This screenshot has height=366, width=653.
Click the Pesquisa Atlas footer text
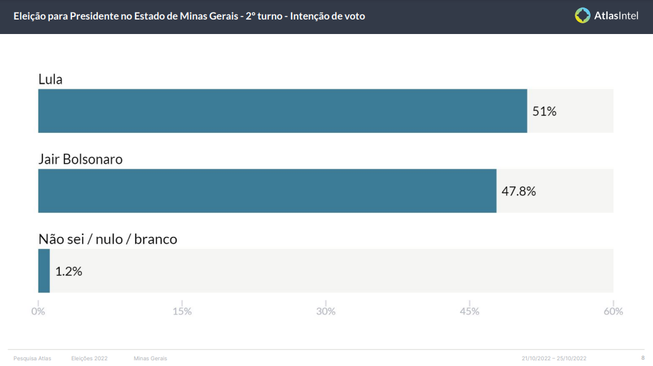coord(32,358)
